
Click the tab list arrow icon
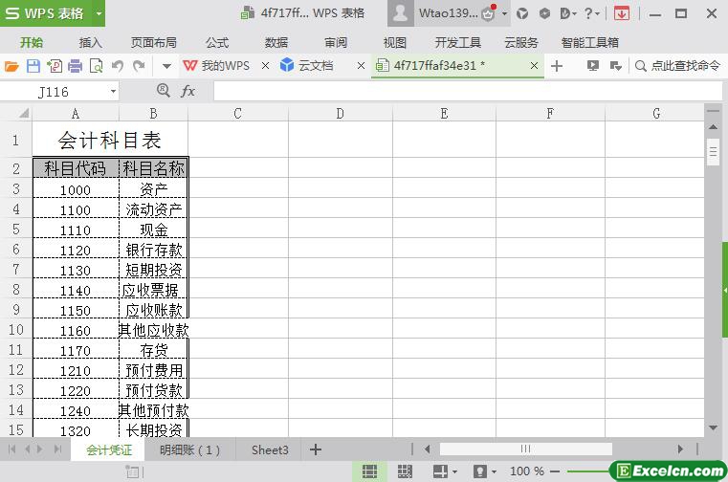coord(616,66)
